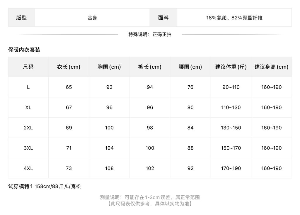The height and width of the screenshot is (215, 300).
Task: Click the 测量说明 measurement error note
Action: click(x=150, y=197)
